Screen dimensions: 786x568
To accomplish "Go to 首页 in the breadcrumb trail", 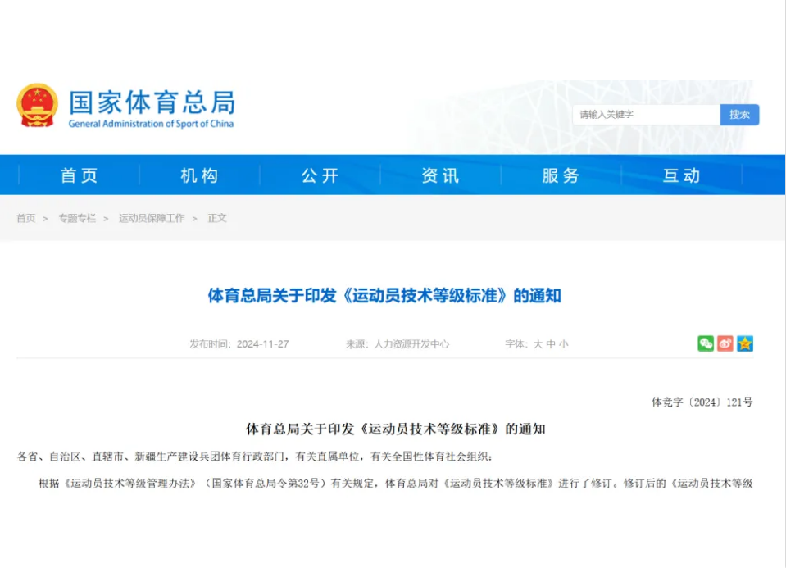I will coord(26,219).
